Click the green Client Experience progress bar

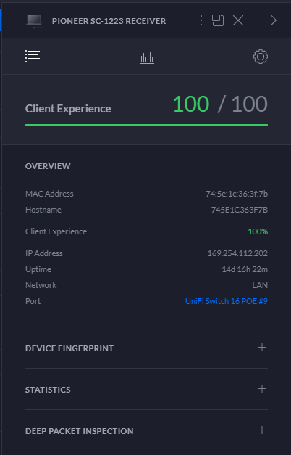(146, 126)
